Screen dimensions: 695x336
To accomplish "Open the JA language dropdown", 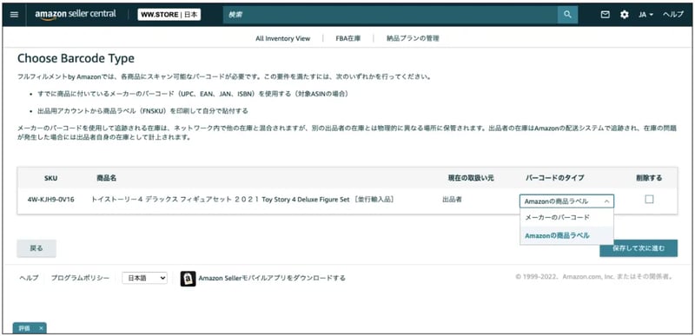I will click(645, 15).
